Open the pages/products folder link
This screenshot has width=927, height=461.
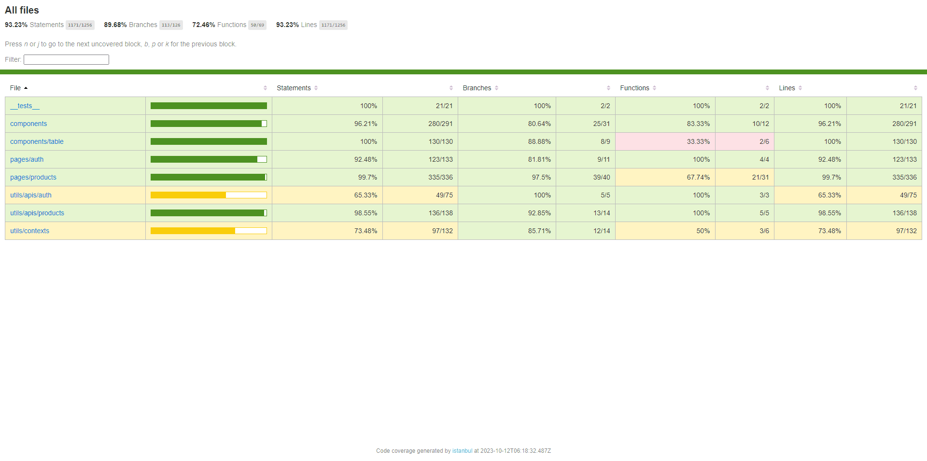tap(33, 177)
